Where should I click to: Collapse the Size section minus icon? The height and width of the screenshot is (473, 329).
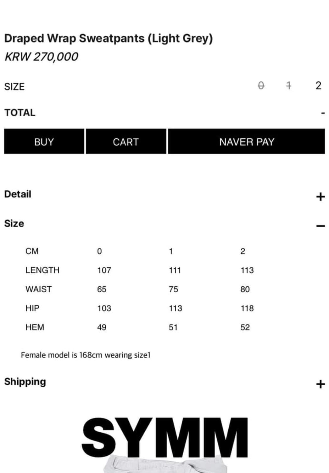coord(320,226)
